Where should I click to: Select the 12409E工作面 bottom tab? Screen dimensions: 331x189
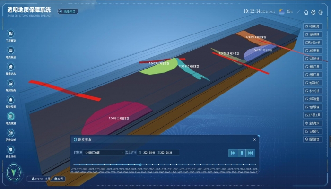(x=40, y=179)
